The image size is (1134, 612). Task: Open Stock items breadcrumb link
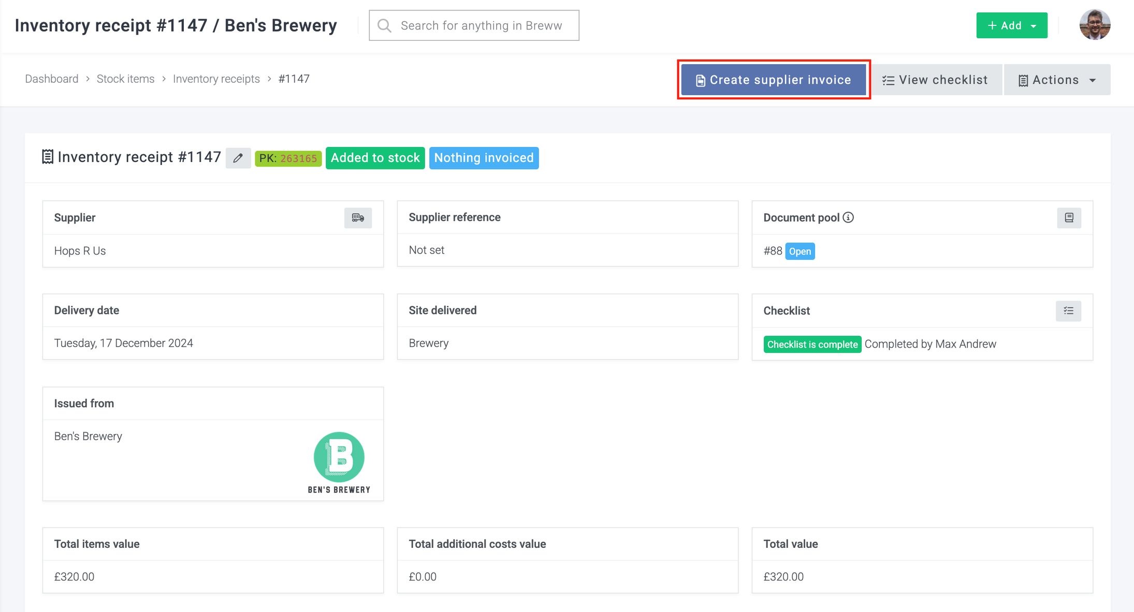pyautogui.click(x=126, y=79)
